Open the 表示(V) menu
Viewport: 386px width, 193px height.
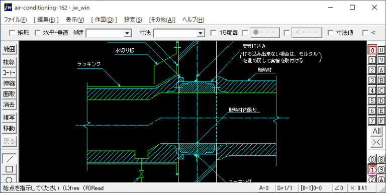click(75, 20)
